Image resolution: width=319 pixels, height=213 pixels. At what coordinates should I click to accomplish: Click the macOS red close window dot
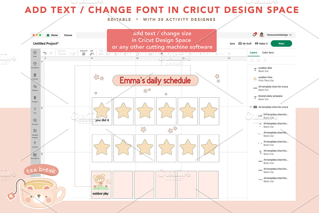tap(33, 35)
